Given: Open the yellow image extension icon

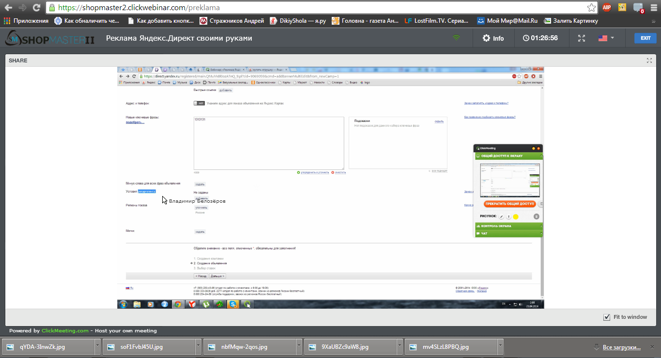Looking at the screenshot, I should (622, 7).
